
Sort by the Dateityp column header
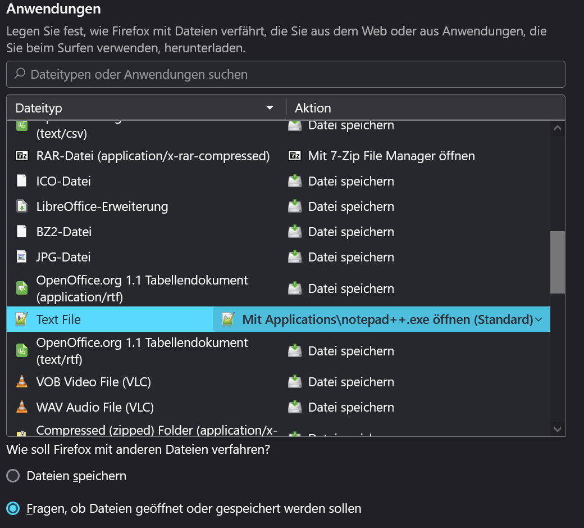[x=145, y=107]
